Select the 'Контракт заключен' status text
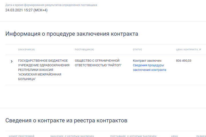Viewport: 206px width, 137px height. (147, 61)
